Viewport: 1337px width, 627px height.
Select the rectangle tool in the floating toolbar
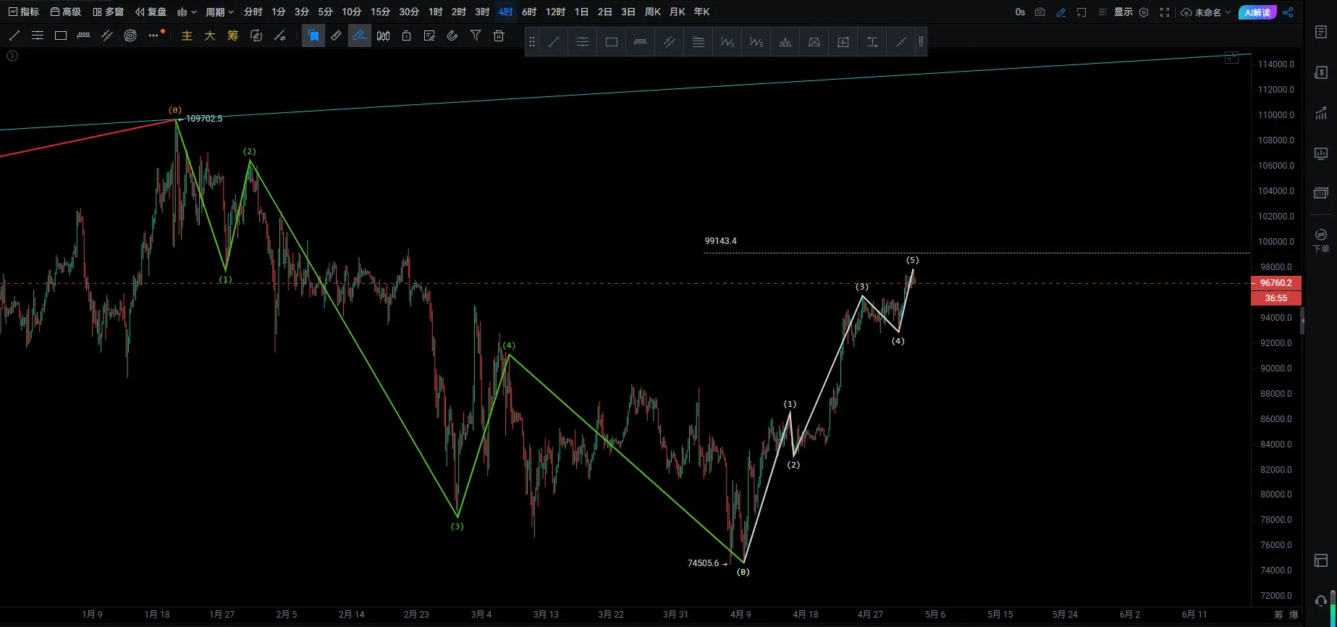pyautogui.click(x=612, y=42)
